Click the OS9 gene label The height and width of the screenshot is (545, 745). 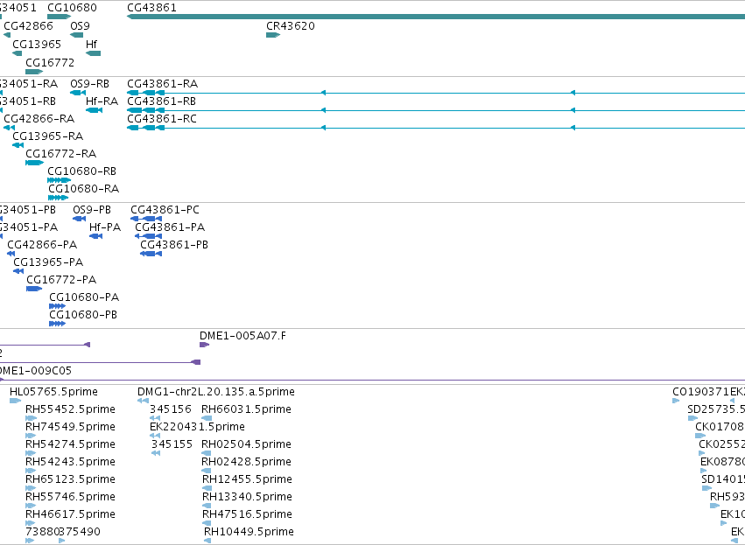(80, 25)
